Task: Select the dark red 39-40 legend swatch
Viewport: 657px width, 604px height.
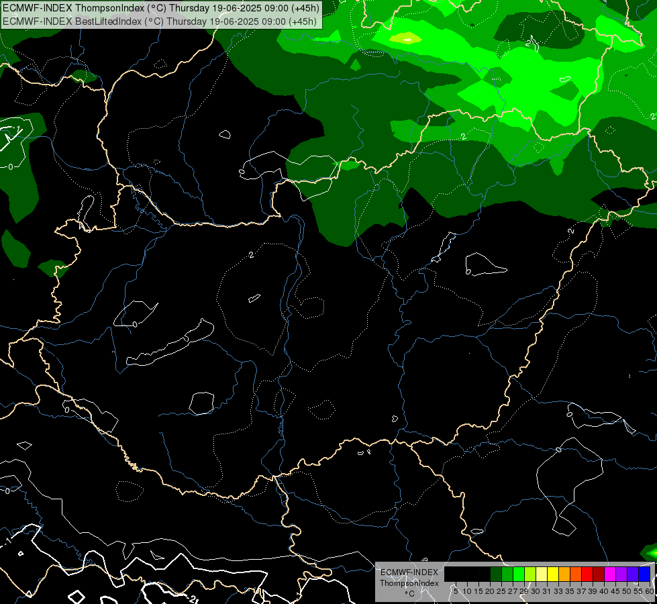Action: [599, 574]
